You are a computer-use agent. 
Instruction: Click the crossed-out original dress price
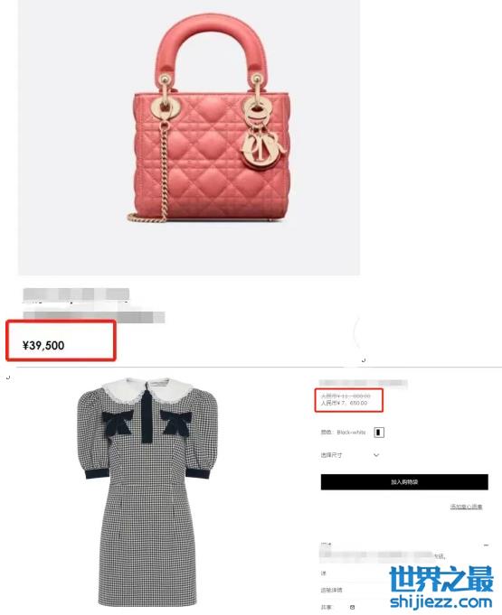click(x=346, y=396)
